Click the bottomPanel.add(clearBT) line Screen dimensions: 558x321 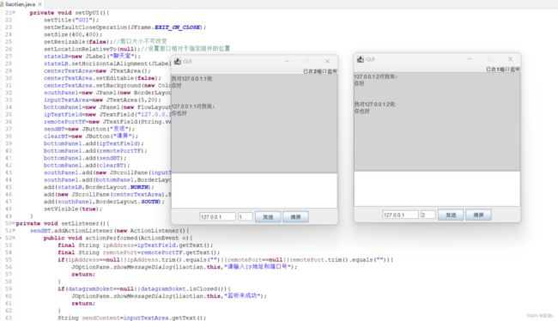(87, 166)
